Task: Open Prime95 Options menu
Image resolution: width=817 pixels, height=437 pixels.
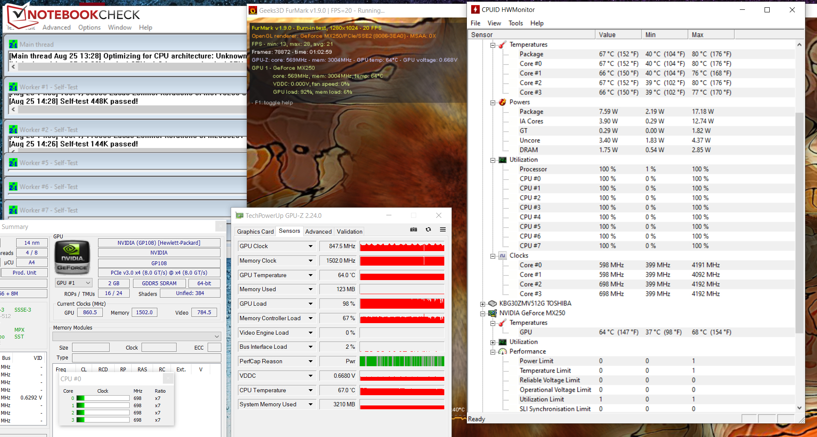Action: click(90, 27)
